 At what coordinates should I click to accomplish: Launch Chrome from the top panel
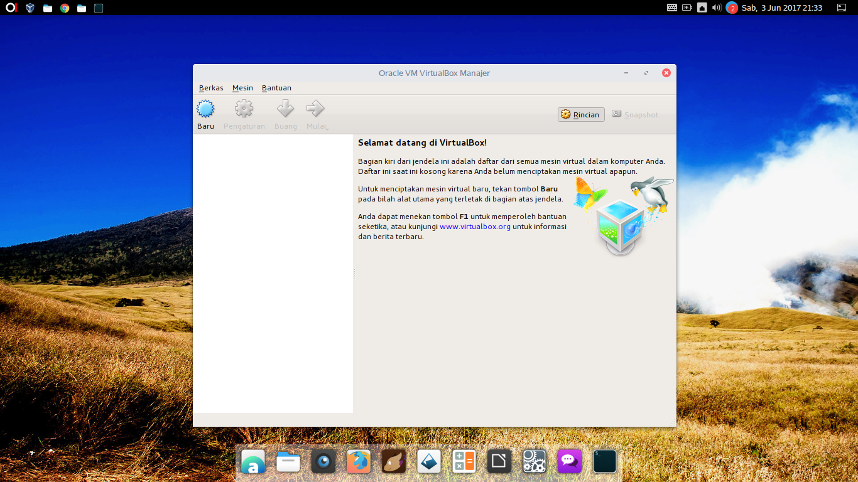[65, 8]
